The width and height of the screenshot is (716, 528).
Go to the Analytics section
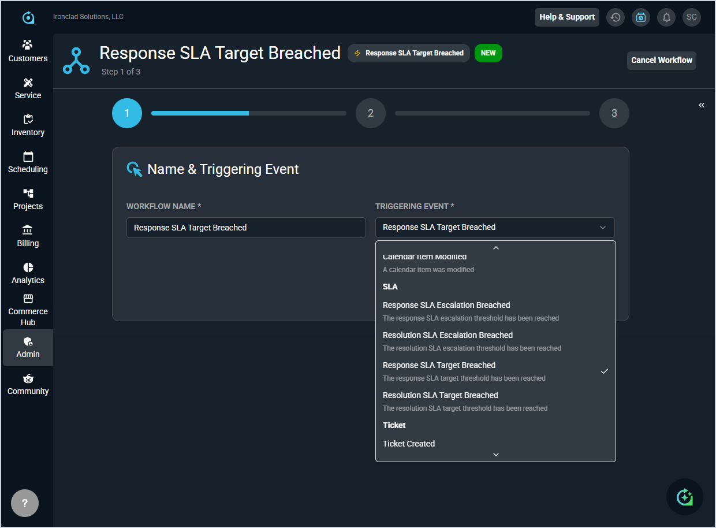(x=28, y=273)
